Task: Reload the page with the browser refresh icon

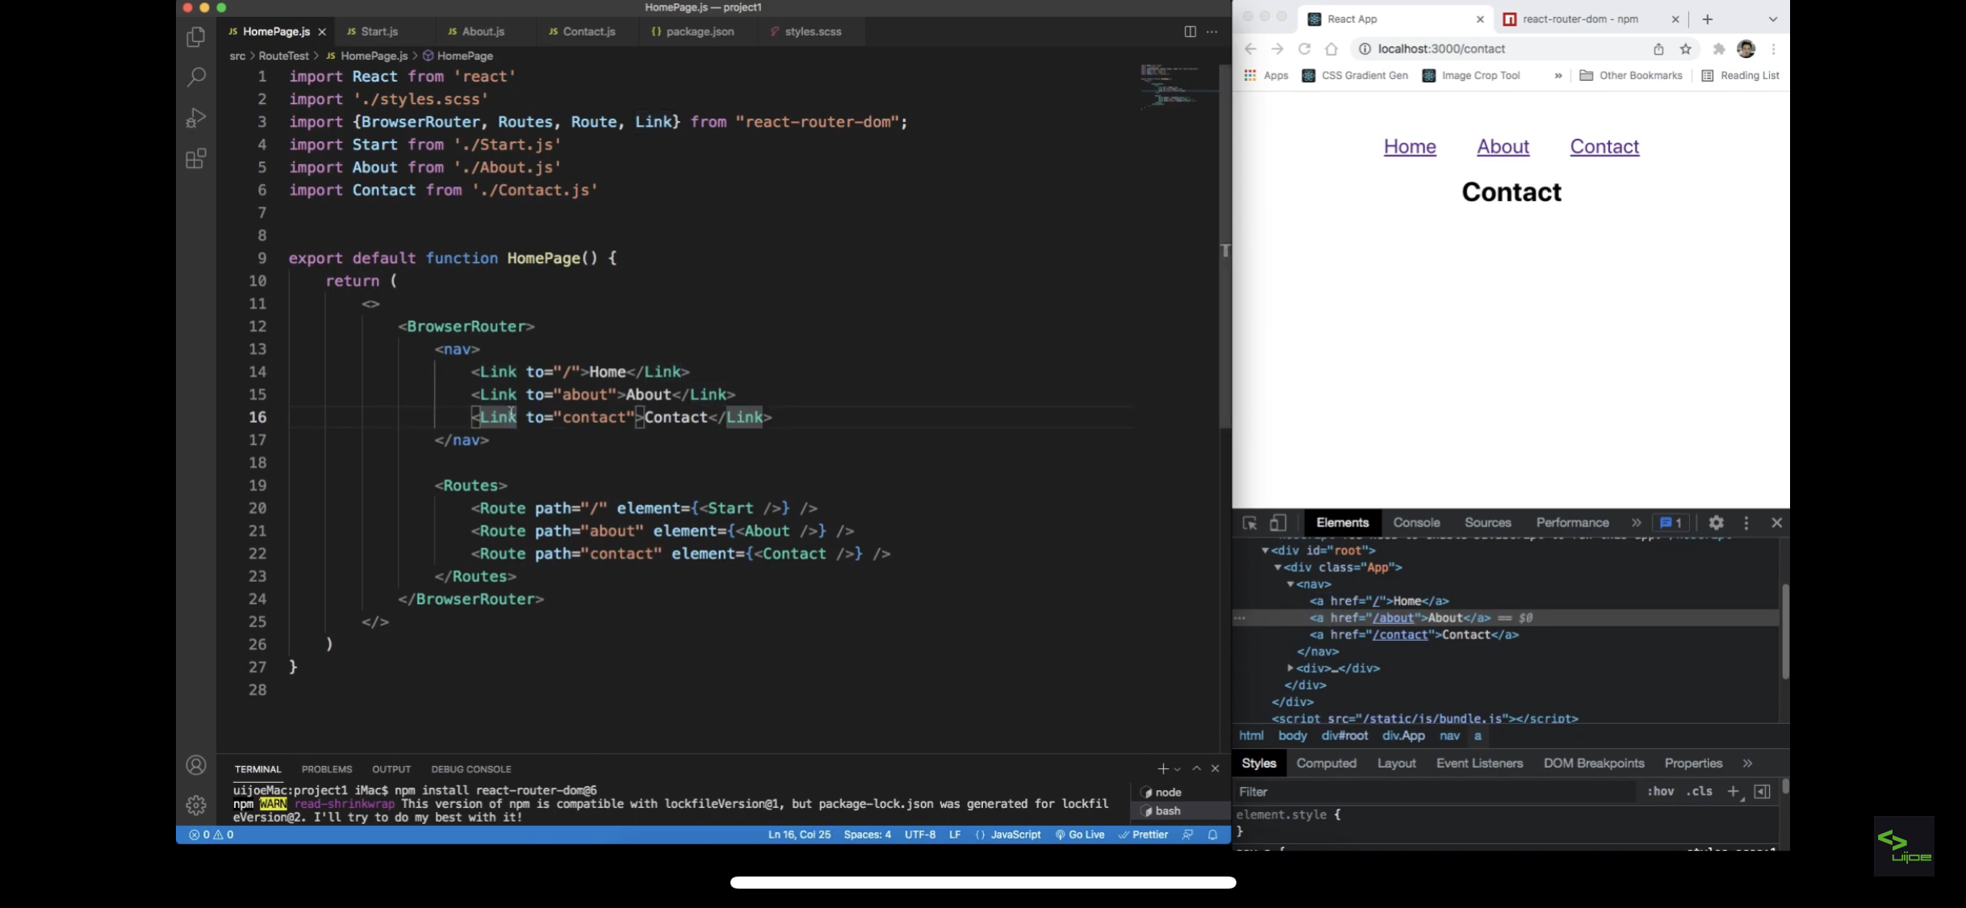Action: pyautogui.click(x=1305, y=48)
